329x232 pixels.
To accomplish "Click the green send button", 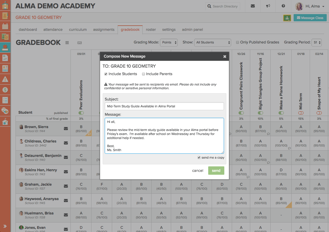I will tap(216, 170).
